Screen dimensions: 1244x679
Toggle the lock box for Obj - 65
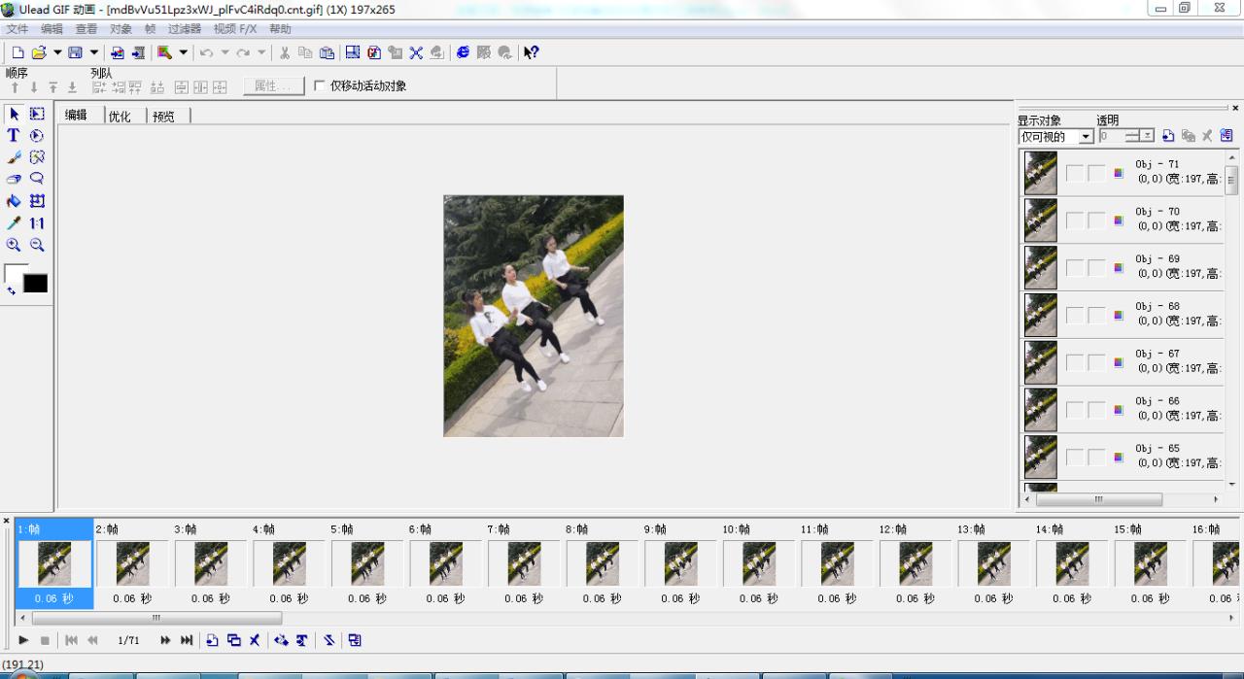(x=1096, y=458)
